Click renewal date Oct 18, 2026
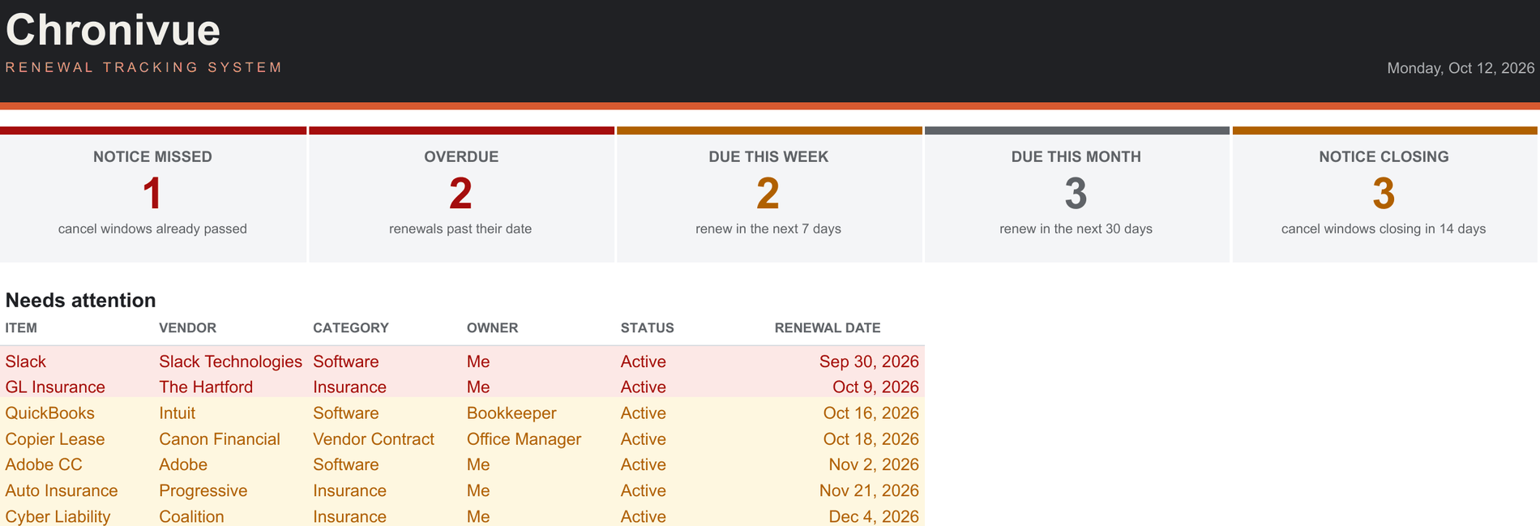This screenshot has height=526, width=1540. [871, 439]
